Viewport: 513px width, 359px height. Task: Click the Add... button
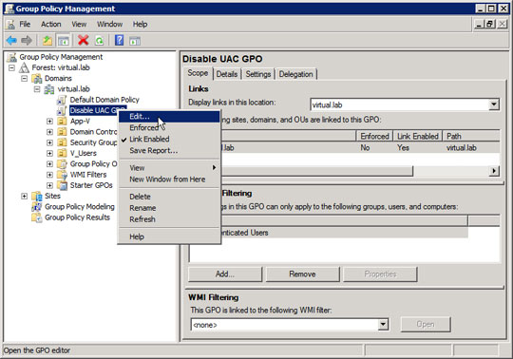225,274
